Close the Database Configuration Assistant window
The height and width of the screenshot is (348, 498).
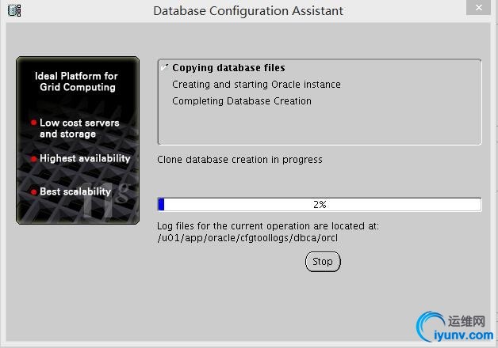pyautogui.click(x=477, y=9)
